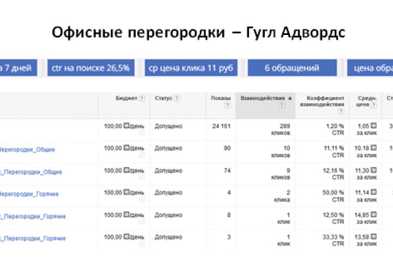This screenshot has width=393, height=262.
Task: Select the 'ср цена клика 11 руб' tab
Action: [x=190, y=68]
